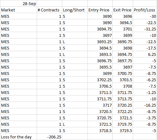The image size is (157, 140).
Task: Select exit price cell 3698
Action: click(x=123, y=48)
